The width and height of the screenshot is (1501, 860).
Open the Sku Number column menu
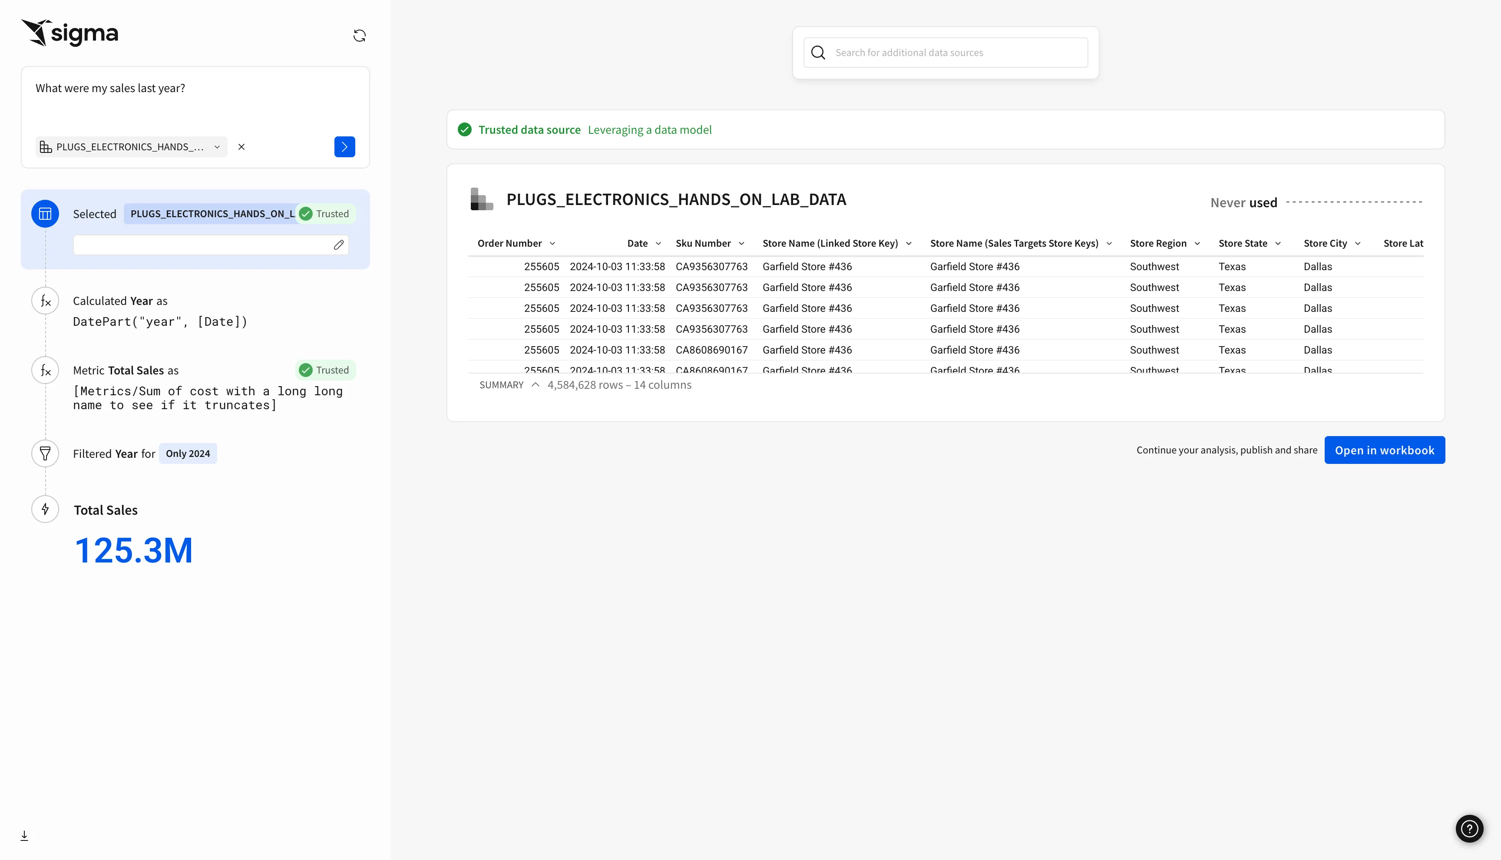(x=741, y=243)
